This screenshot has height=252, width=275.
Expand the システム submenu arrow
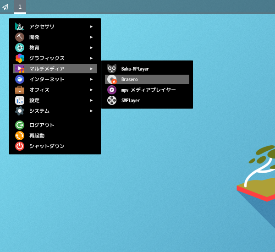point(91,111)
